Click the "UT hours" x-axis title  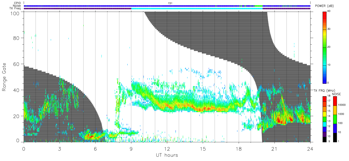[167, 155]
